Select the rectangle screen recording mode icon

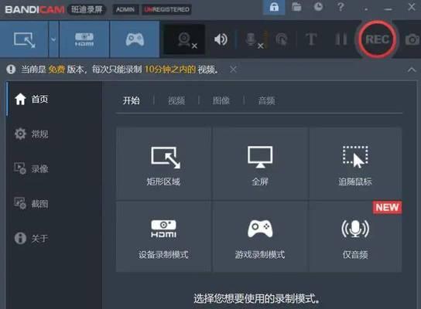(x=24, y=39)
